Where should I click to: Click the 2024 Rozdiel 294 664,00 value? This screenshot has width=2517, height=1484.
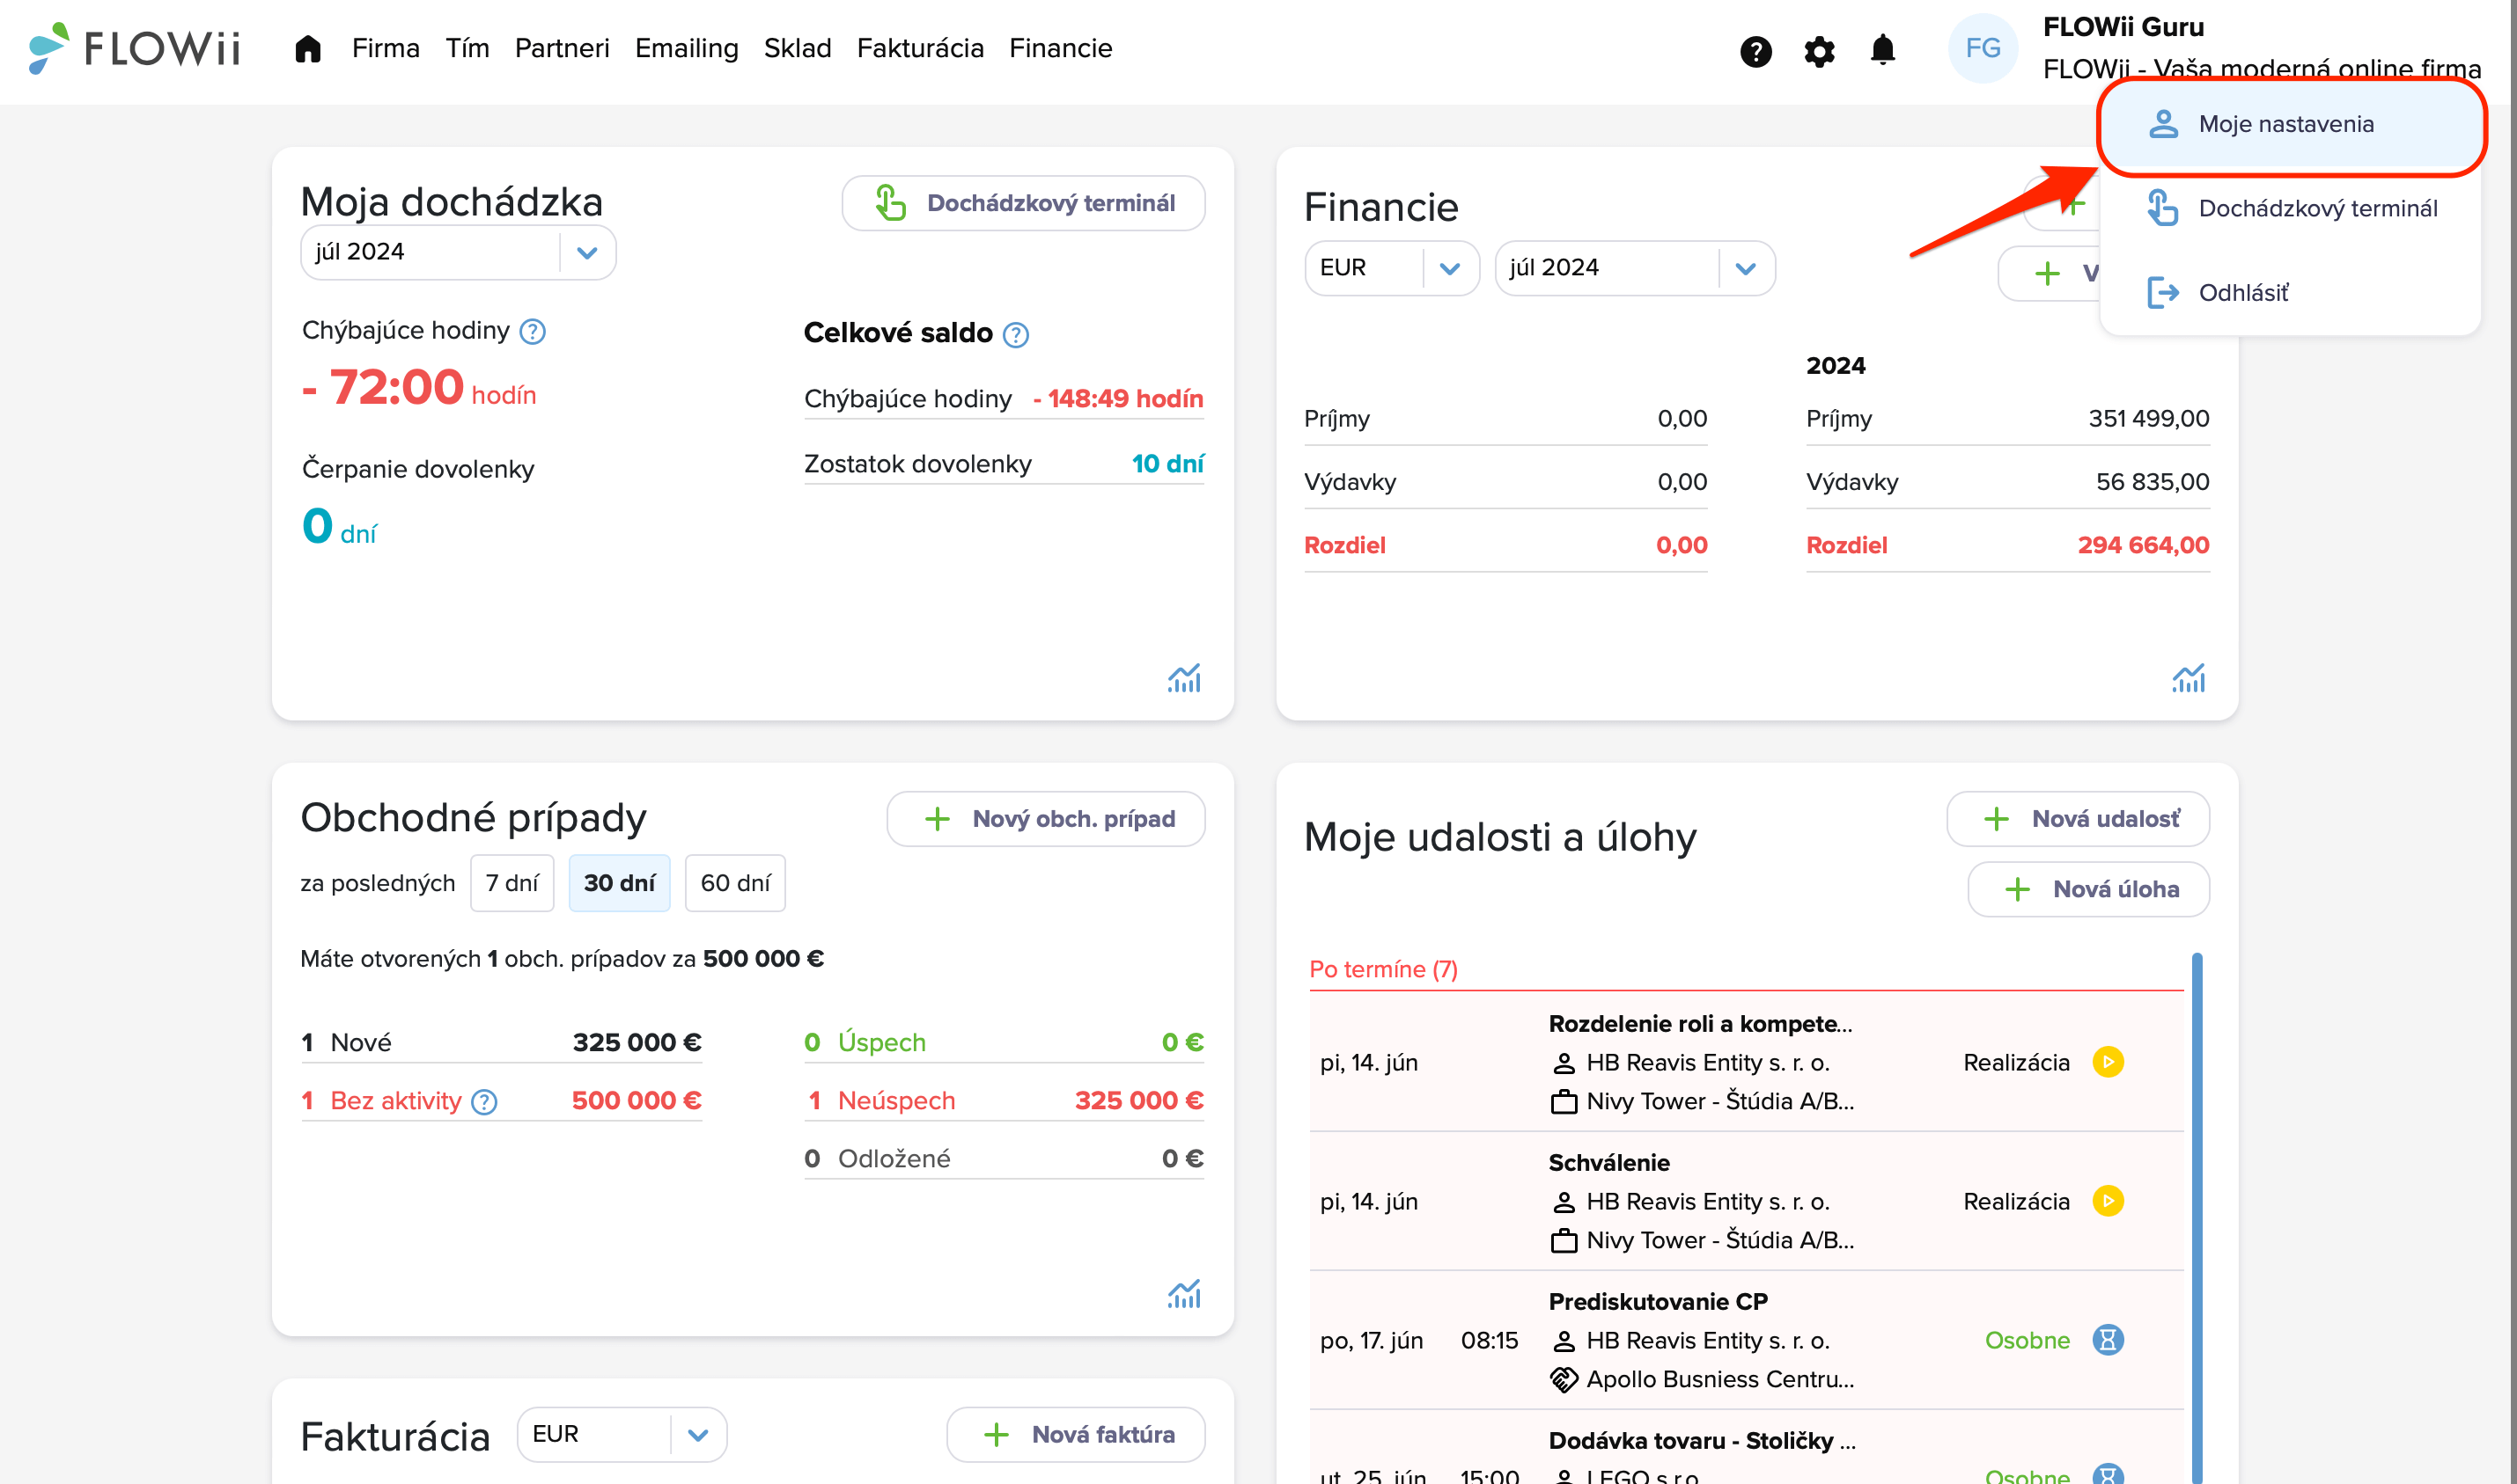tap(2143, 545)
